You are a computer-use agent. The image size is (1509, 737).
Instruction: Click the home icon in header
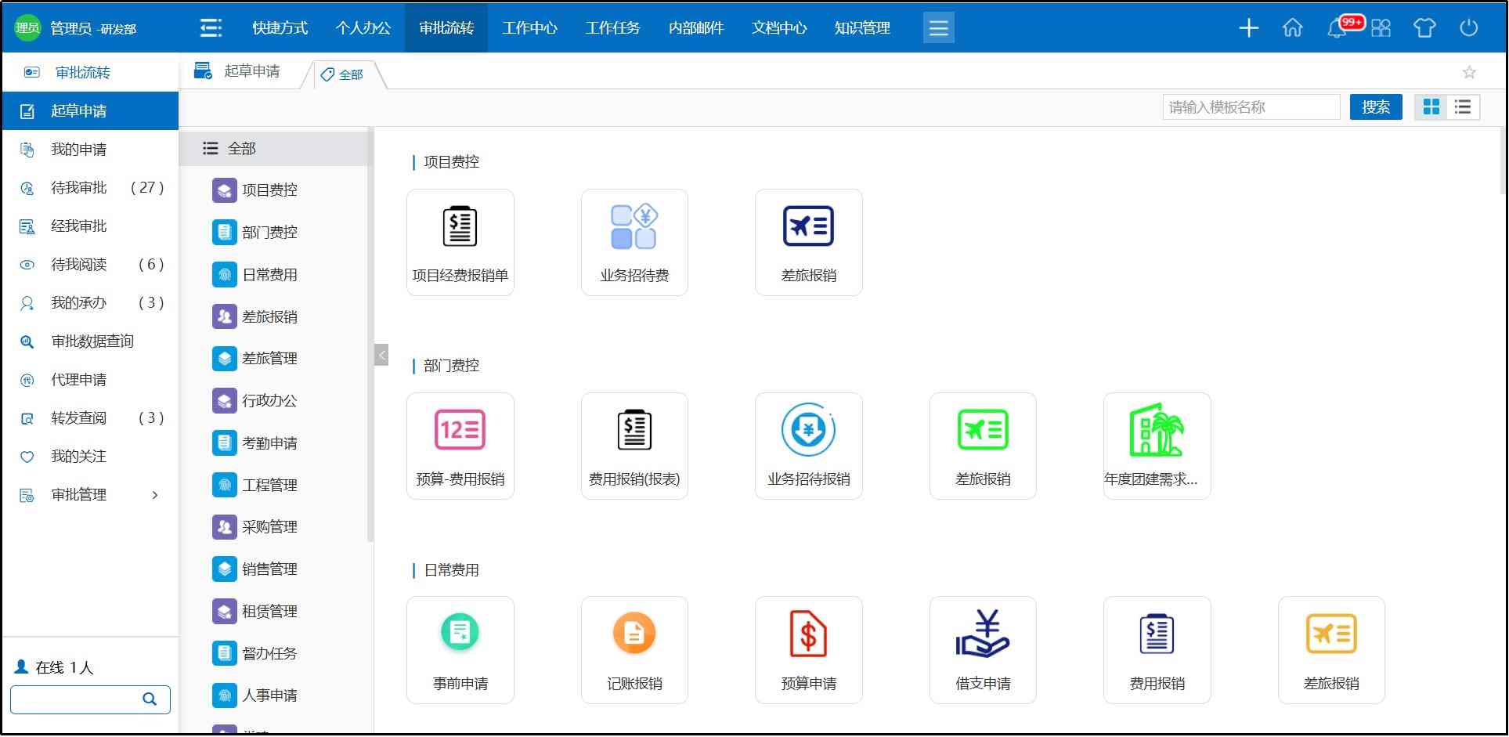(1292, 28)
